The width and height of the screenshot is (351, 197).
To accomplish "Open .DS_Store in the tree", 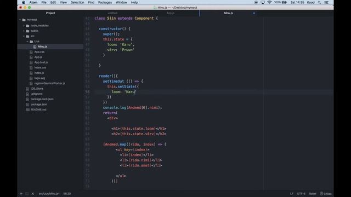I will 37,89.
